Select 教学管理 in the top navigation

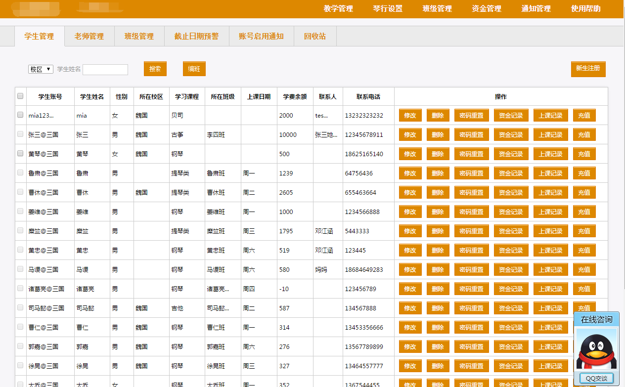(337, 9)
